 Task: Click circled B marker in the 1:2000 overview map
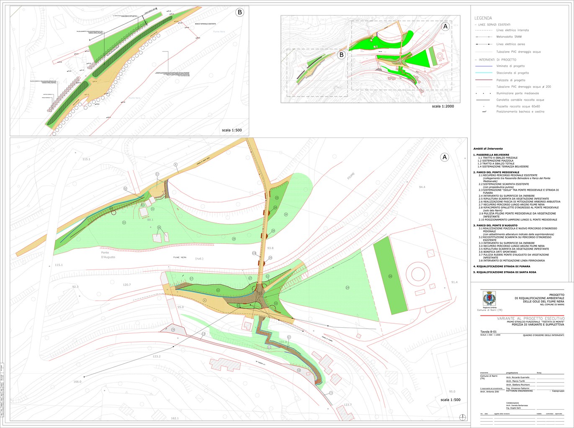click(341, 55)
